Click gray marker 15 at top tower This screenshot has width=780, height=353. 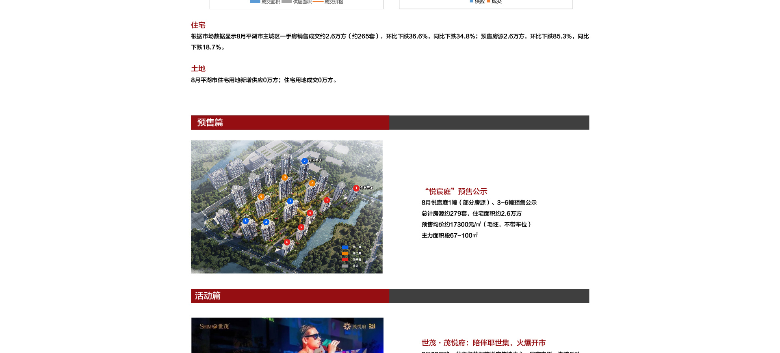click(x=285, y=155)
